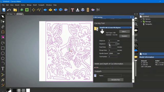Screen dimensions: 164x92
Task: Click the Stepover value field
Action: (113, 41)
